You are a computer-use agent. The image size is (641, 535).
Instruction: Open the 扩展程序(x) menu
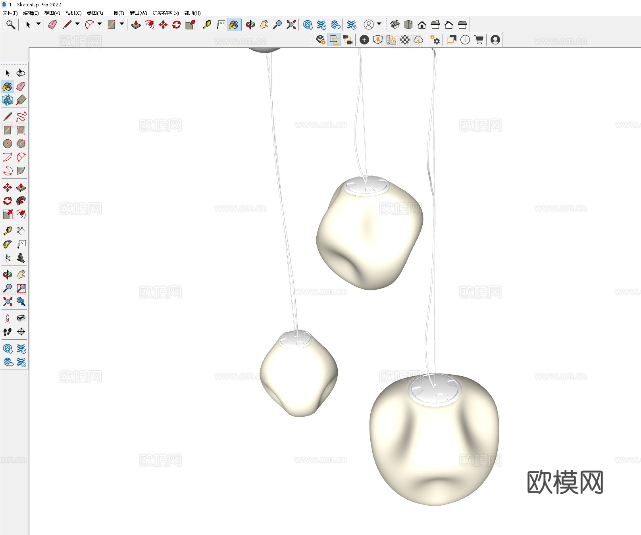pos(166,13)
